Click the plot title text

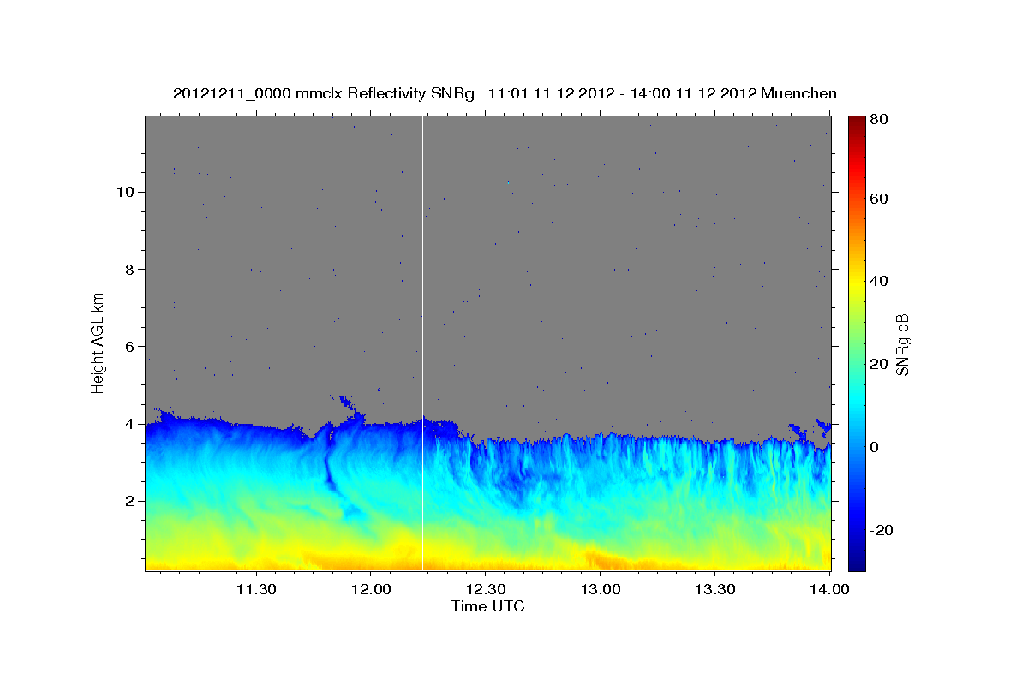point(505,93)
